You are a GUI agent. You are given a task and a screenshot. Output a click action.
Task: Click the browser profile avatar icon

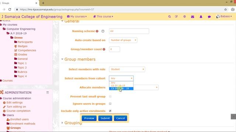[233, 10]
